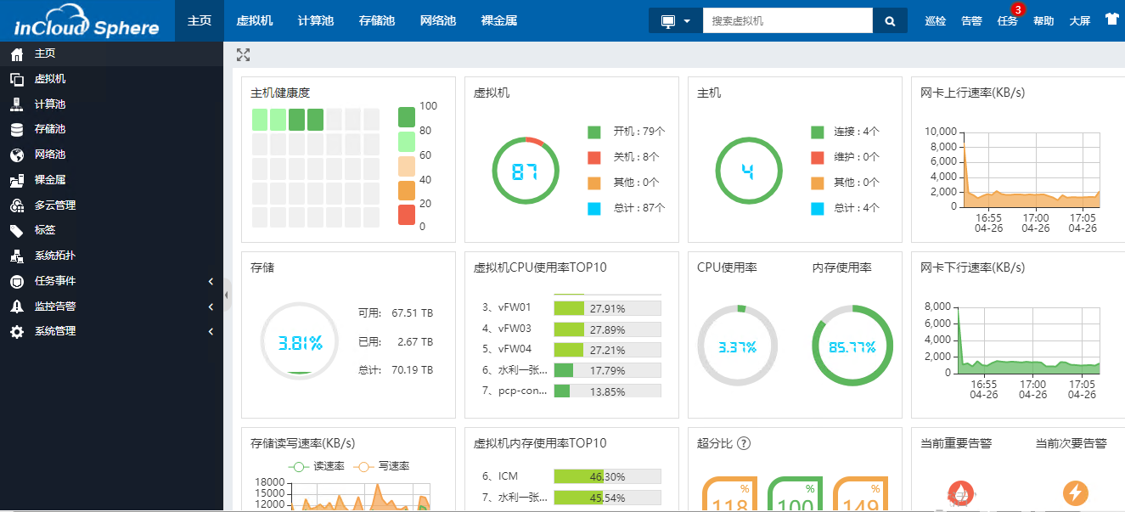This screenshot has height=512, width=1125.
Task: Toggle the 开机 legend in 虚拟机 card
Action: [627, 132]
